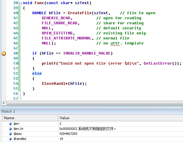The height and width of the screenshot is (142, 183).
Task: Click OPEN_EXISTING on line 44
Action: (x=57, y=33)
